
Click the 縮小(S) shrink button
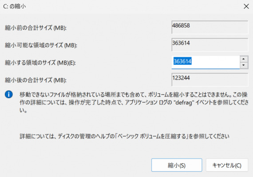coord(177,165)
